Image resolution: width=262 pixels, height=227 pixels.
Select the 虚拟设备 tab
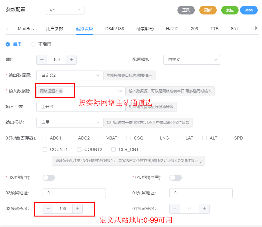pyautogui.click(x=84, y=29)
